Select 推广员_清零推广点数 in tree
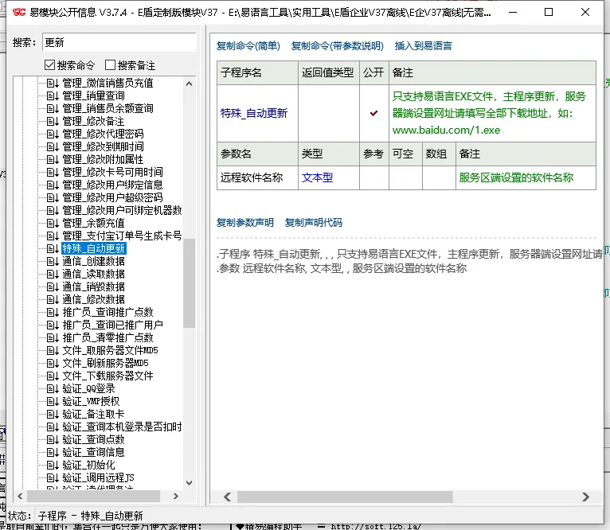 pos(108,337)
